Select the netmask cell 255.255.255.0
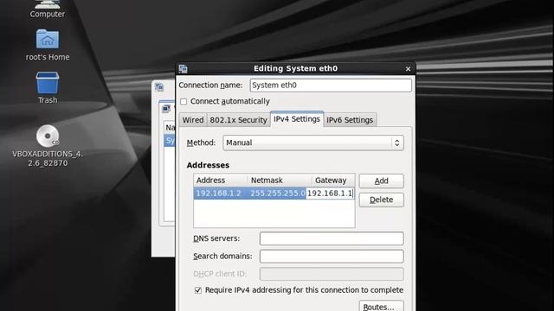Viewport: 554px width, 311px height. point(277,194)
